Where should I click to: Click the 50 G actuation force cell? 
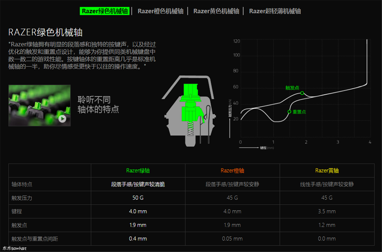coord(138,198)
